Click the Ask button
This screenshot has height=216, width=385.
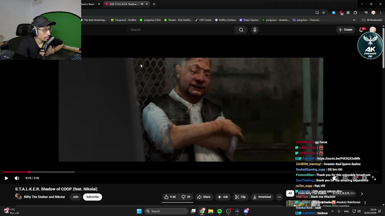(x=223, y=197)
